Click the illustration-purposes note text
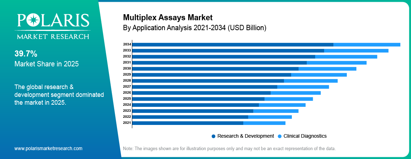 229,148
